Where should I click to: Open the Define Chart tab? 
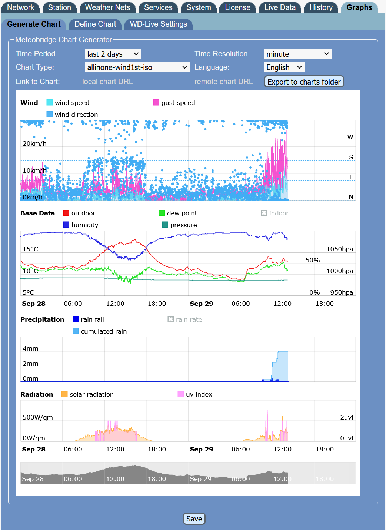coord(95,24)
